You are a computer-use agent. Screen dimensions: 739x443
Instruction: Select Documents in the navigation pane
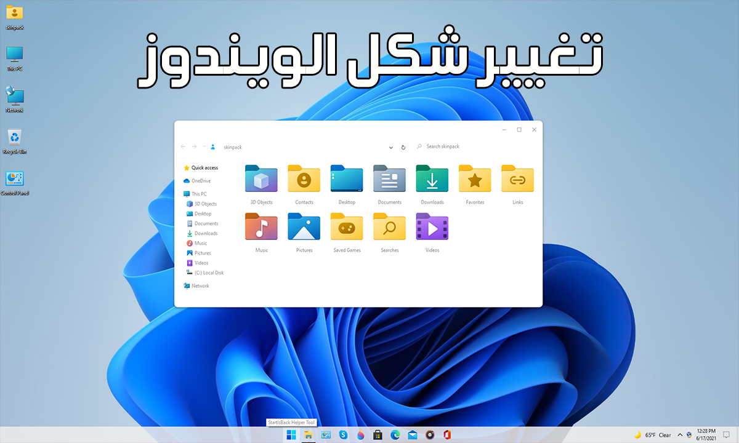[x=203, y=223]
